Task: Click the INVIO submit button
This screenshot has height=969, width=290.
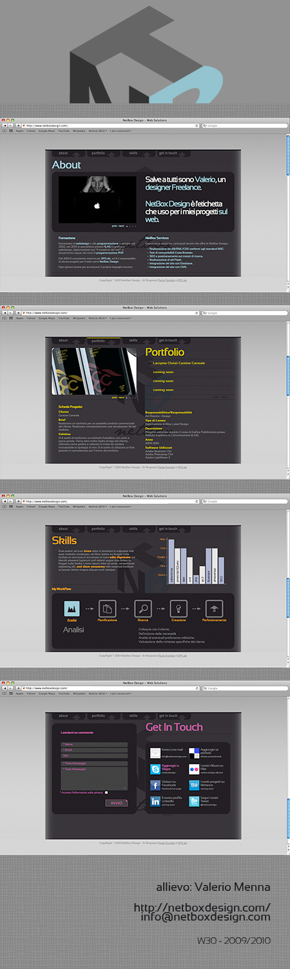Action: [x=117, y=803]
